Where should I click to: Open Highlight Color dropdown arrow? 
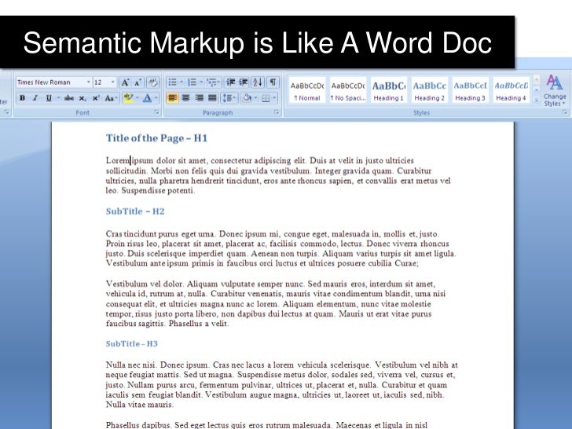pyautogui.click(x=137, y=97)
